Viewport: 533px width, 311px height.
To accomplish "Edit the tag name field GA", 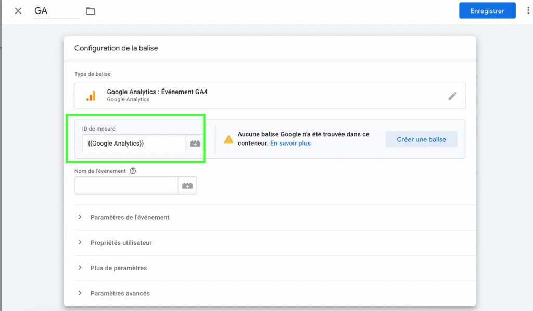I will tap(57, 11).
